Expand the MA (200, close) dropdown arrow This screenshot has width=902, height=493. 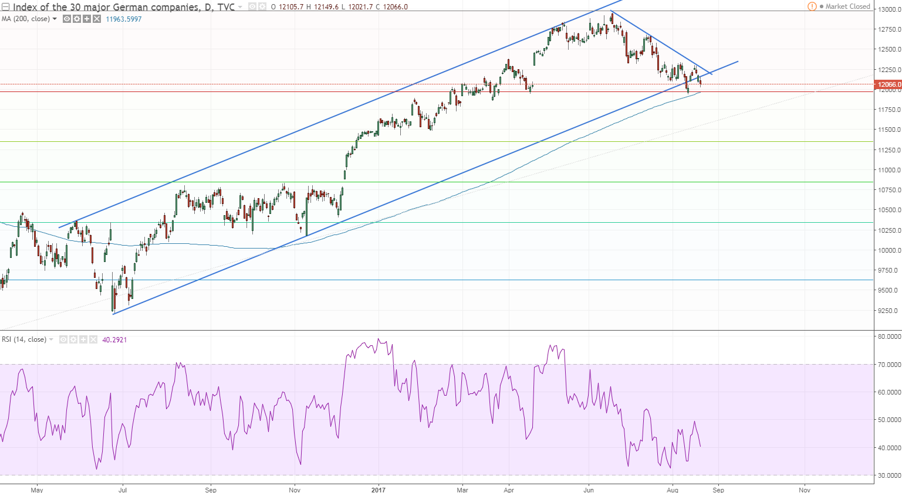[x=55, y=19]
